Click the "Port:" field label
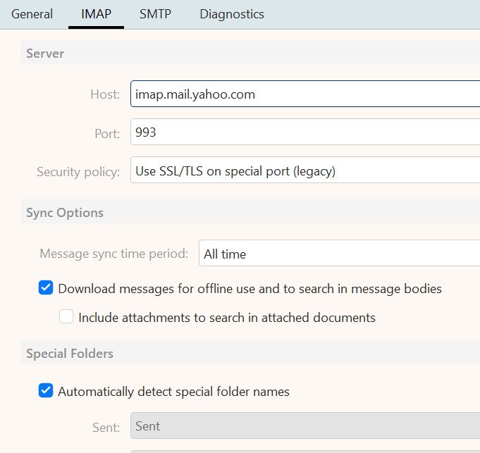Image resolution: width=480 pixels, height=453 pixels. 106,132
